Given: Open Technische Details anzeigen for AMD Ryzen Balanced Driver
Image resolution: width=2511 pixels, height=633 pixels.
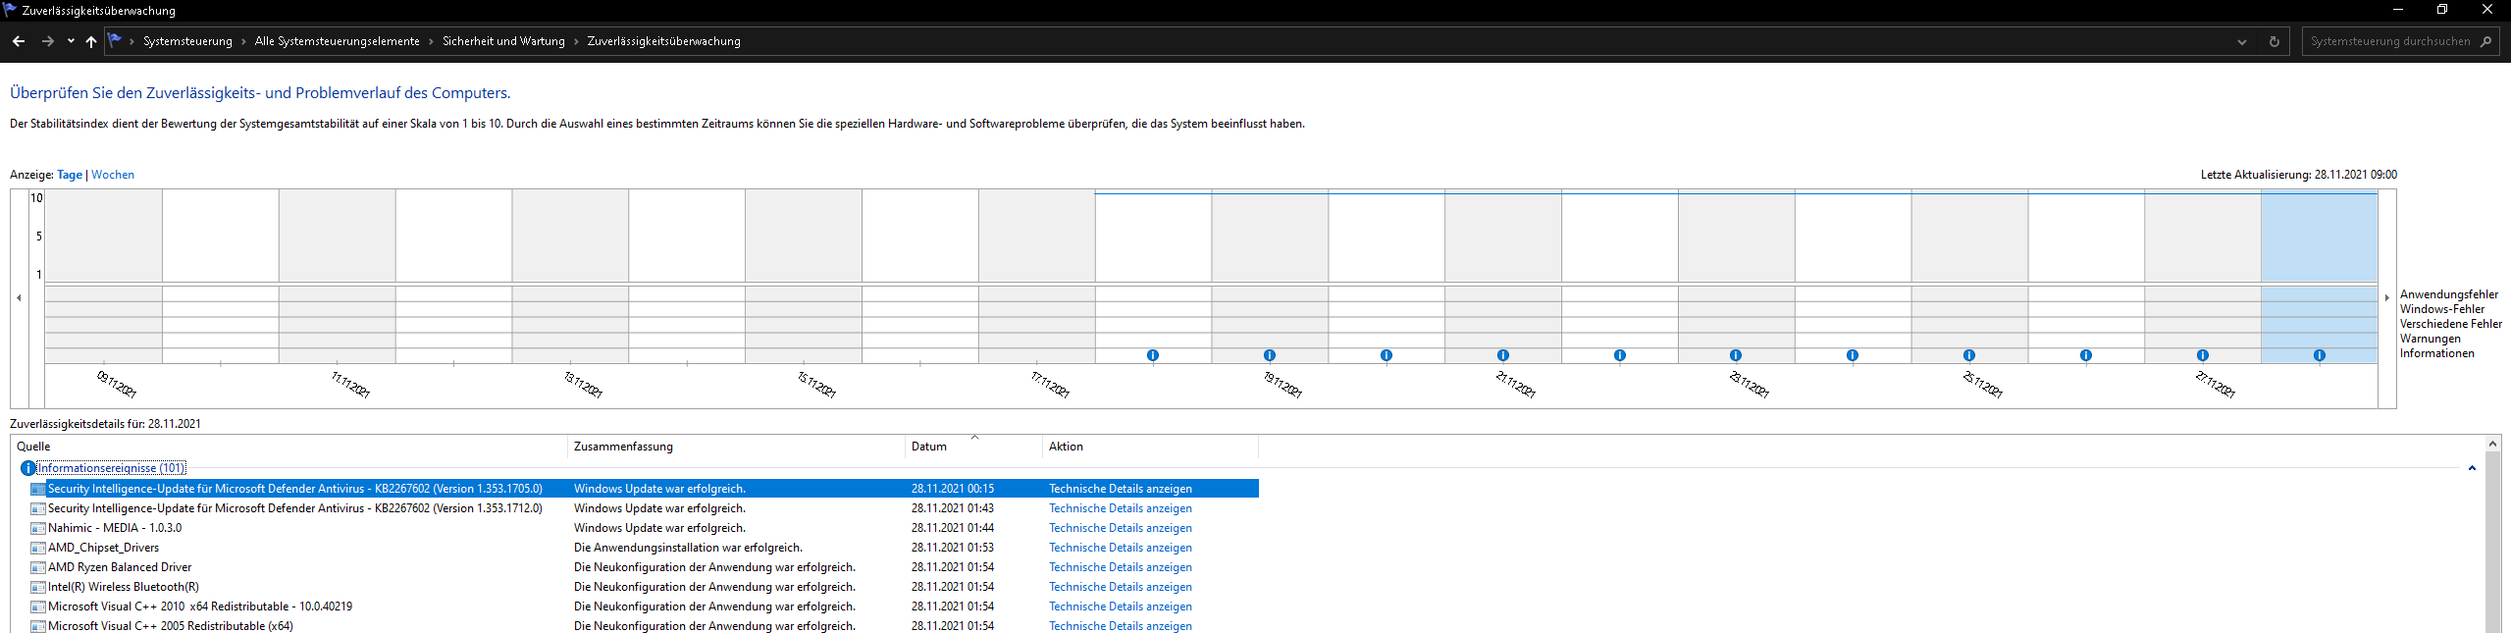Looking at the screenshot, I should (x=1121, y=567).
